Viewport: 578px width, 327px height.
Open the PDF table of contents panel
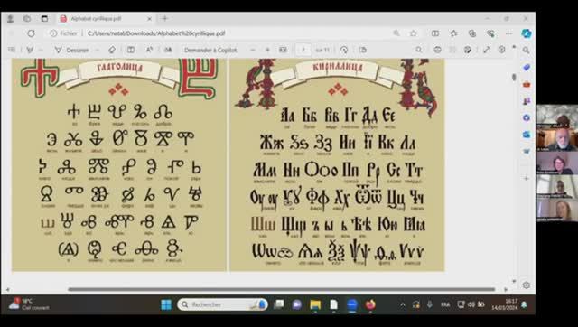[x=12, y=50]
